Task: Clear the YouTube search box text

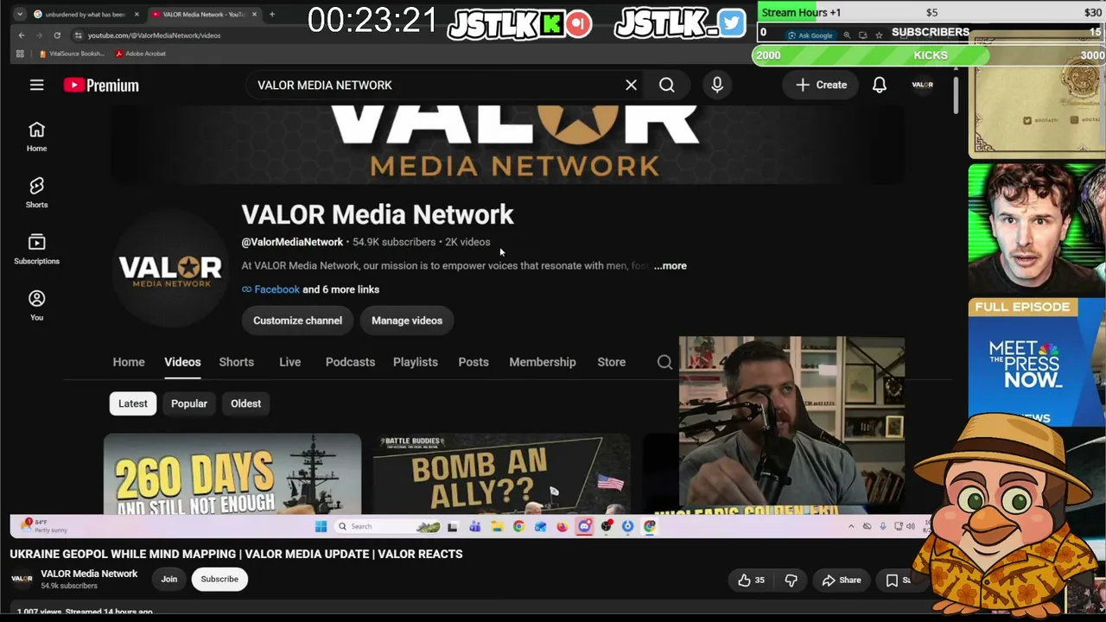Action: [631, 85]
